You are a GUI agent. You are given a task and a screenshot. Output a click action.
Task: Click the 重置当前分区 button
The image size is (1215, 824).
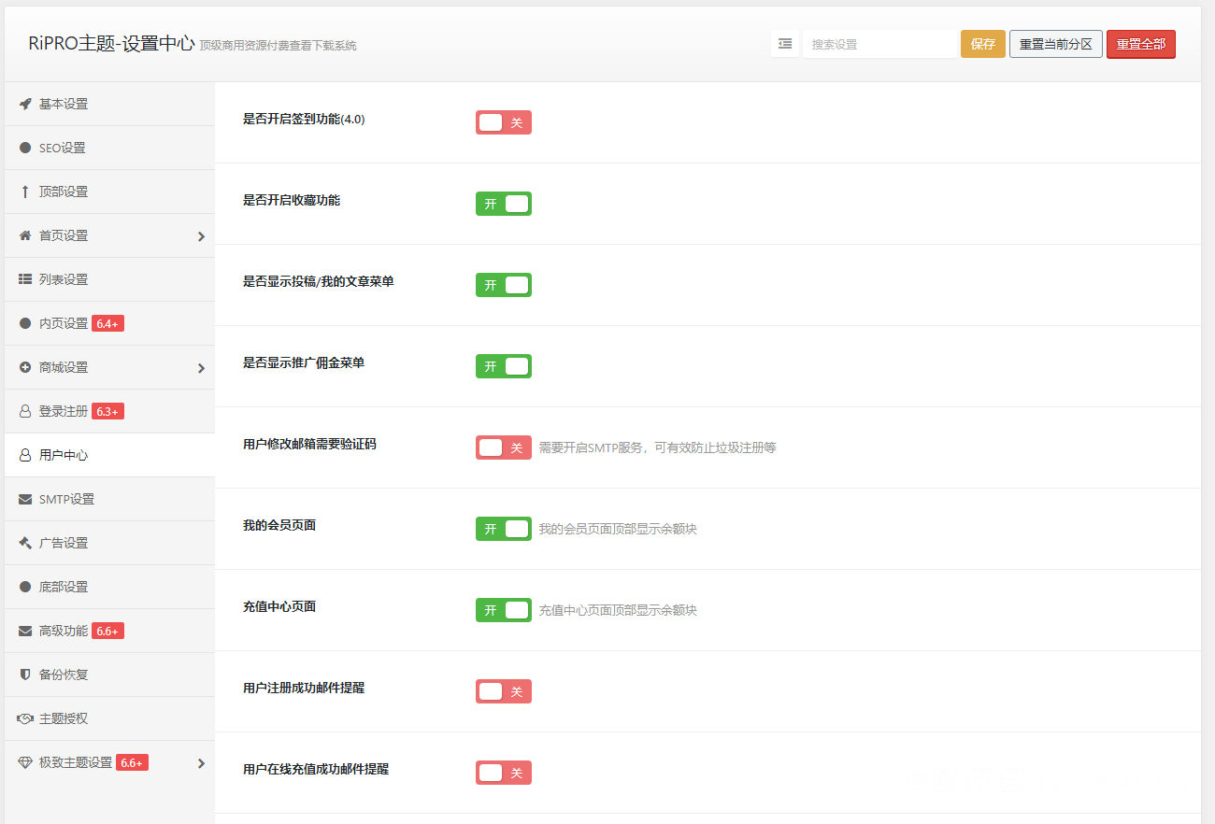pos(1056,44)
